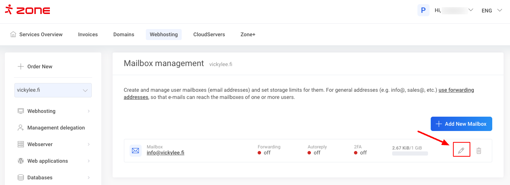
Task: Open the CloudServers tab
Action: click(209, 34)
